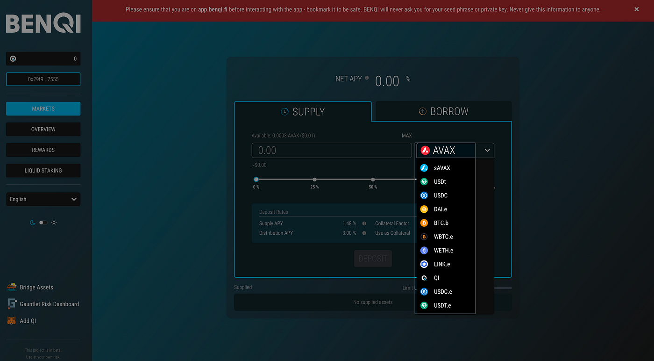Focus the supply amount input field
The height and width of the screenshot is (361, 654).
pos(332,150)
